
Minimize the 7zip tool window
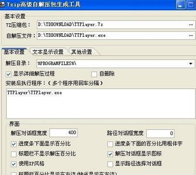[181, 4]
